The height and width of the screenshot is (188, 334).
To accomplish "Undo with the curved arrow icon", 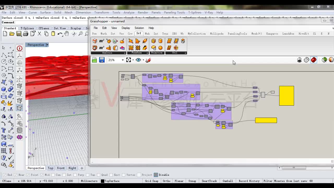I will (x=60, y=34).
